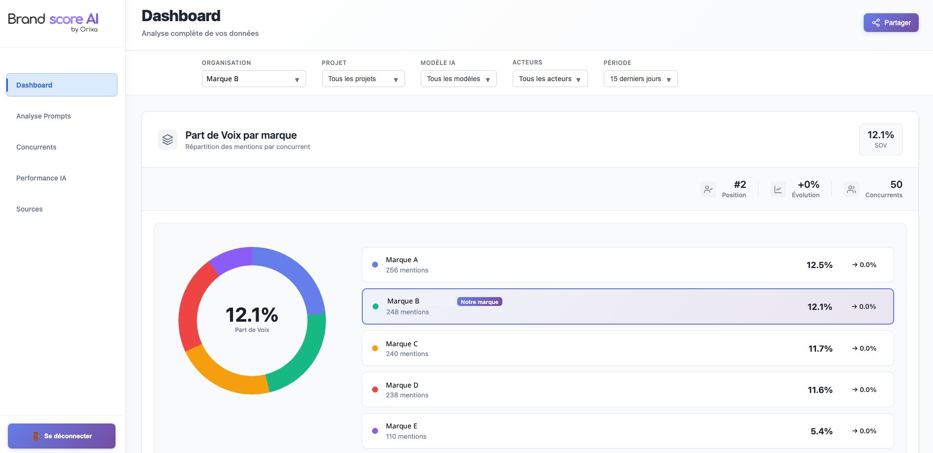Click the Se déconnecter button
The width and height of the screenshot is (933, 453).
(x=61, y=436)
